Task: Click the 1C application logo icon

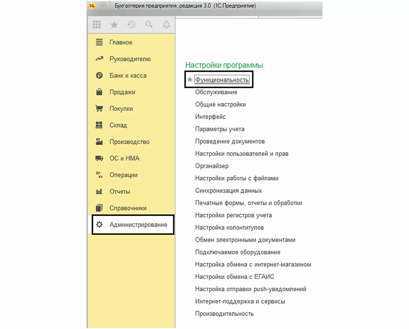Action: 92,6
